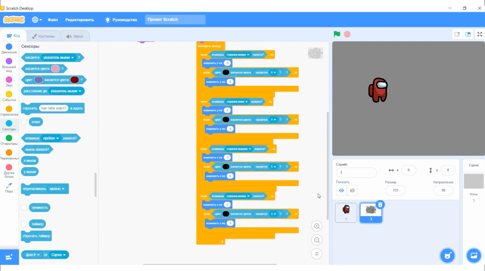Select the Движение block category
Image resolution: width=485 pixels, height=271 pixels.
tap(9, 49)
